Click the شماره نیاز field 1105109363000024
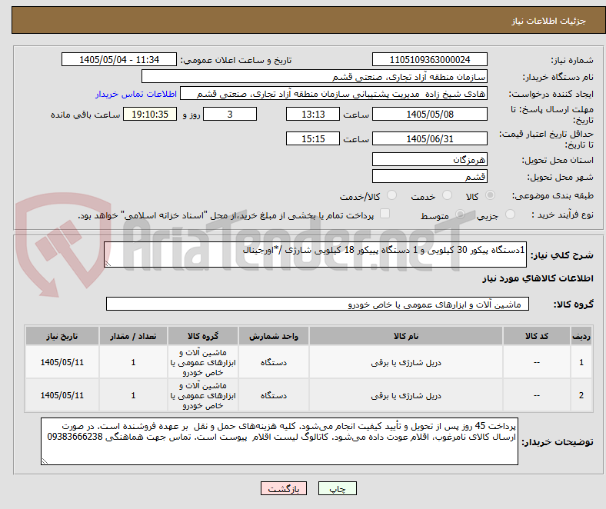 click(429, 59)
